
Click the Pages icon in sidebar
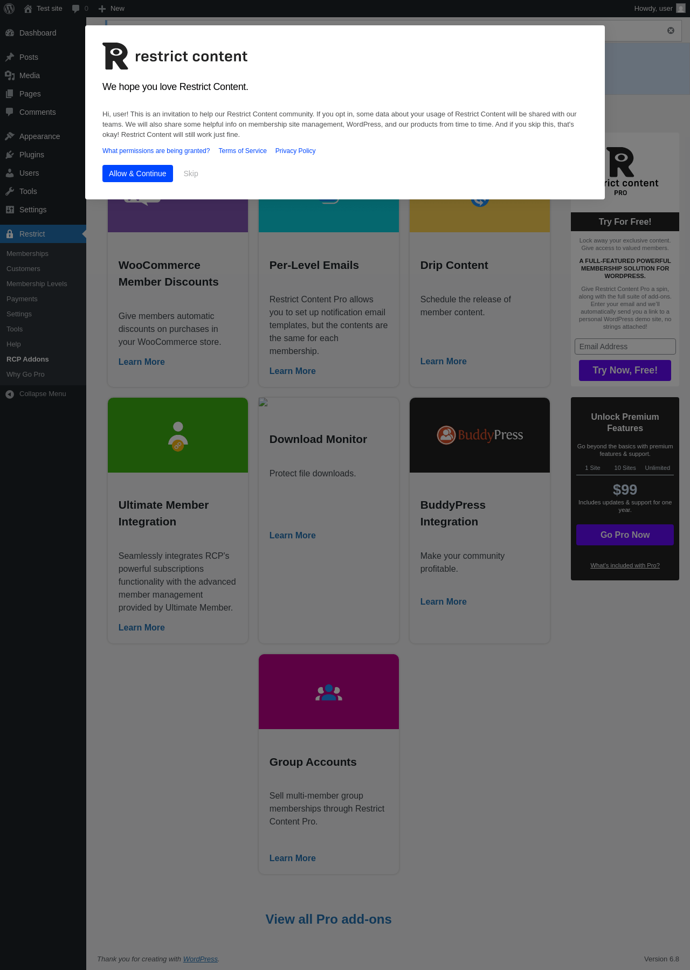pyautogui.click(x=10, y=94)
